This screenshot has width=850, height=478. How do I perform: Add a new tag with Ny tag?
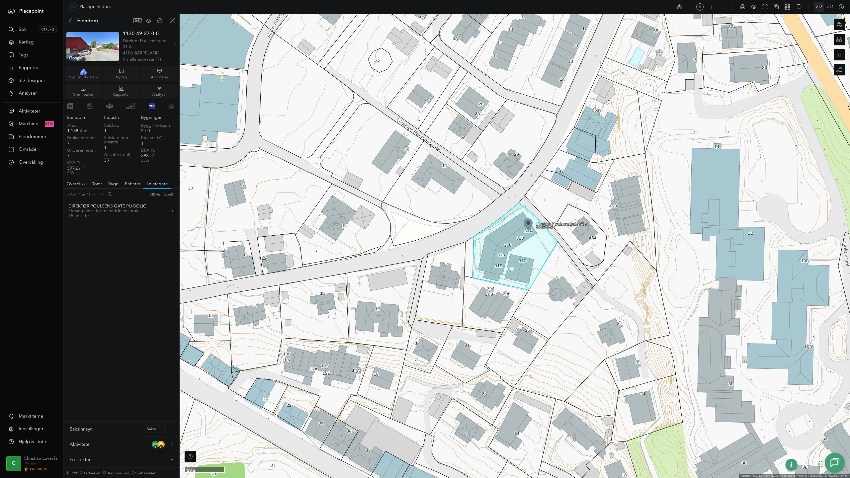(121, 74)
